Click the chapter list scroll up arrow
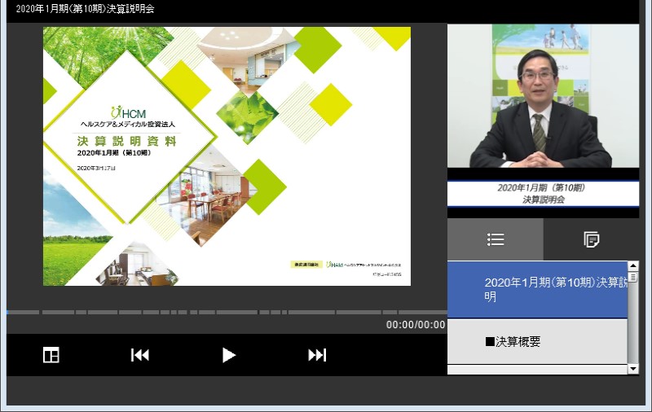This screenshot has height=412, width=652. [x=633, y=265]
